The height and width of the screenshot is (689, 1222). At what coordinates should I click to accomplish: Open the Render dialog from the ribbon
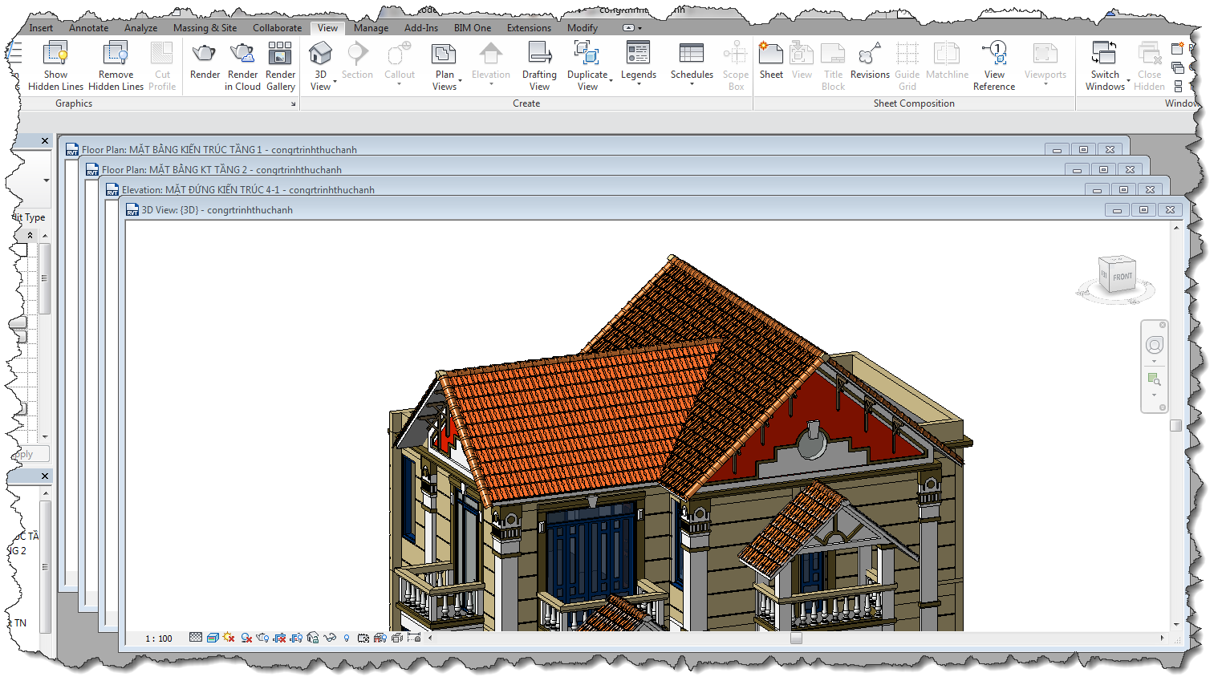(205, 62)
